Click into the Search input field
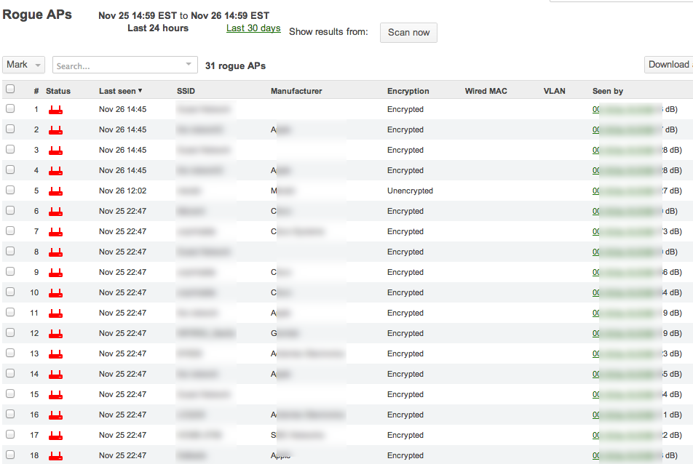 coord(116,65)
